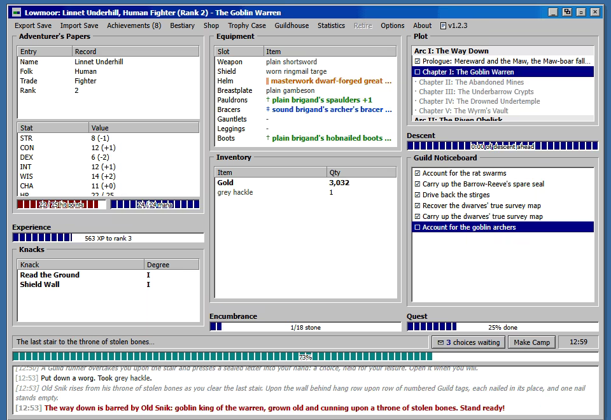Open the Trophy Case menu
The width and height of the screenshot is (611, 420).
[247, 25]
